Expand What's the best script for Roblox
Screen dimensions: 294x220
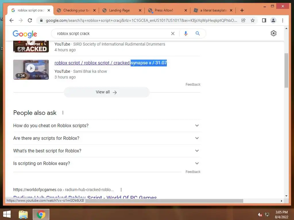[106, 151]
